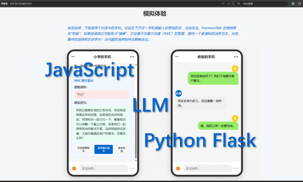
Task: Click the green extension icon beside search
Action: click(293, 4)
